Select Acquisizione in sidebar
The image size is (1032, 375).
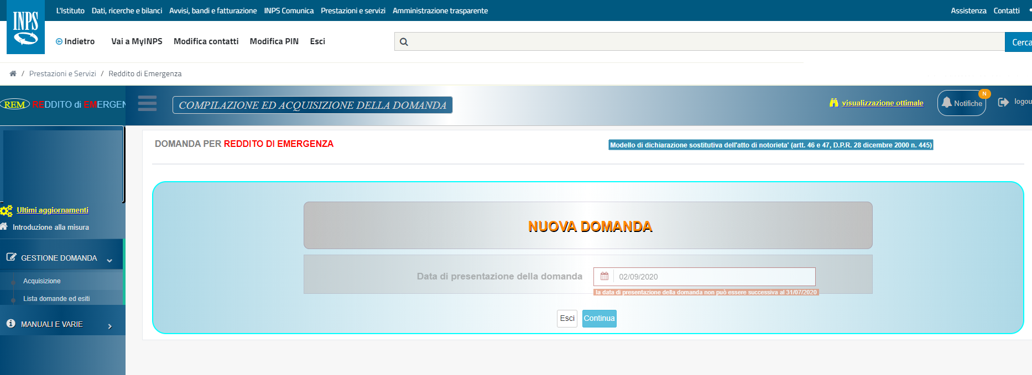[x=42, y=281]
